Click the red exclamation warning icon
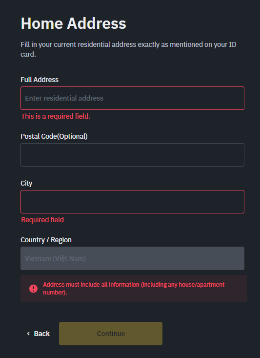 pyautogui.click(x=33, y=289)
